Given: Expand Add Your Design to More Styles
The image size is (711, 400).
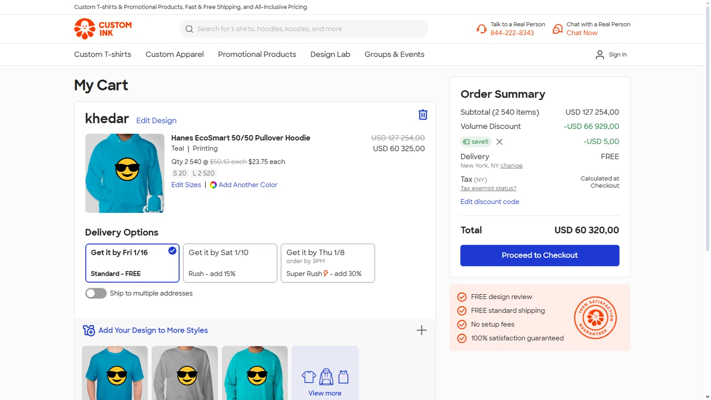Looking at the screenshot, I should coord(421,330).
